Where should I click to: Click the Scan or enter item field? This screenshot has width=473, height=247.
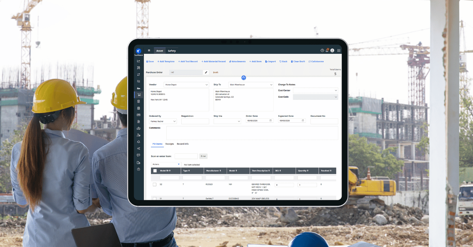coord(186,156)
